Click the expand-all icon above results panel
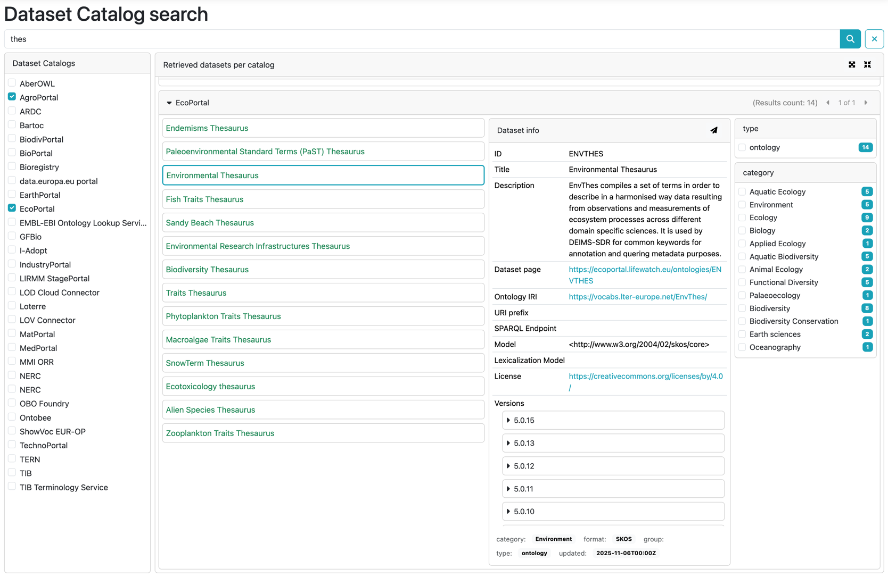888x577 pixels. 852,64
